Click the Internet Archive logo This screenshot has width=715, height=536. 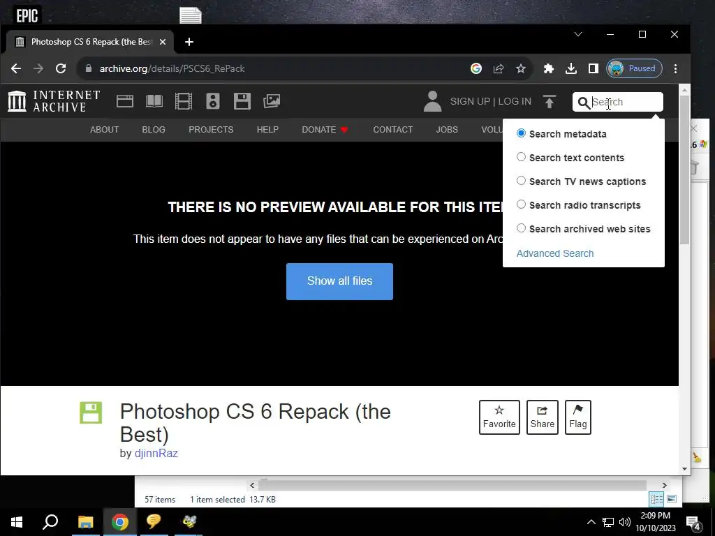54,101
